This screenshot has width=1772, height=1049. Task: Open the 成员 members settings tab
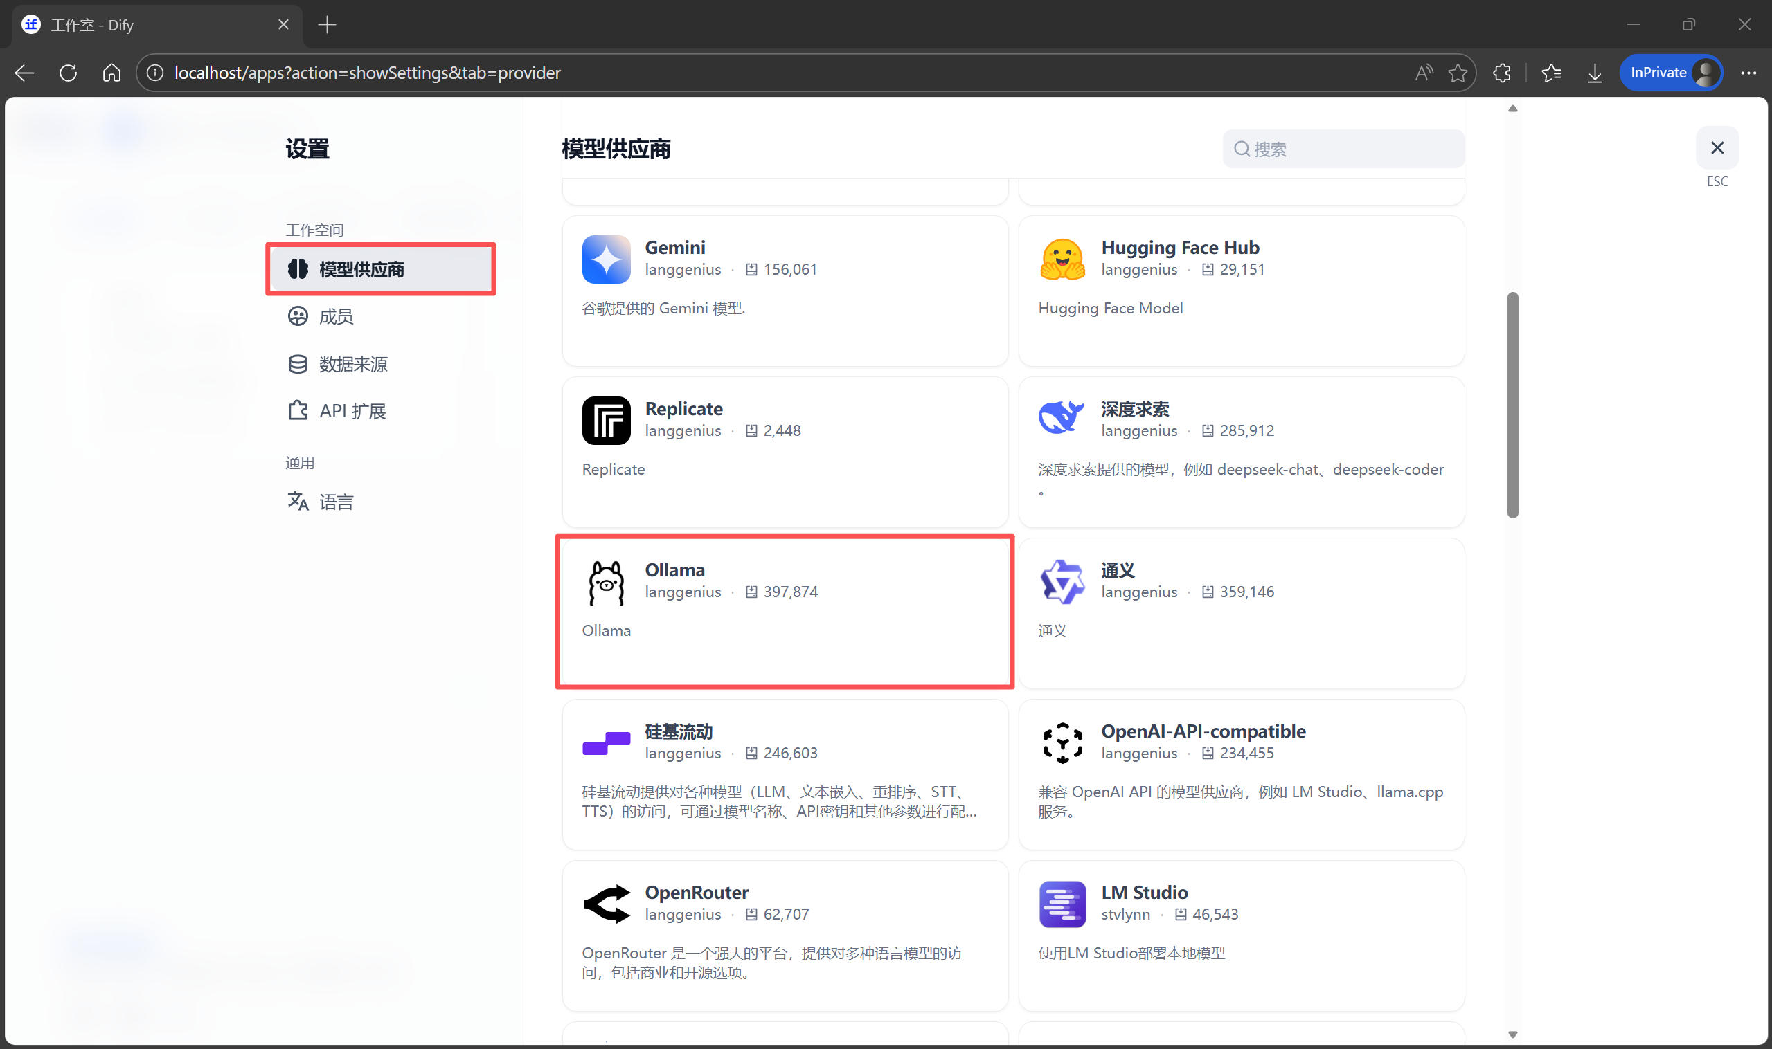335,317
